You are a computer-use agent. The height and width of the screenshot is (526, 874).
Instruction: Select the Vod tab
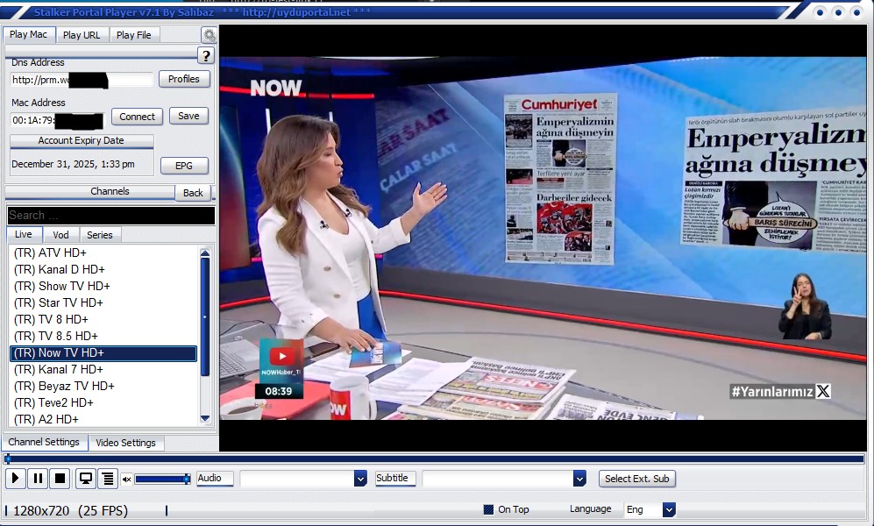pyautogui.click(x=60, y=235)
